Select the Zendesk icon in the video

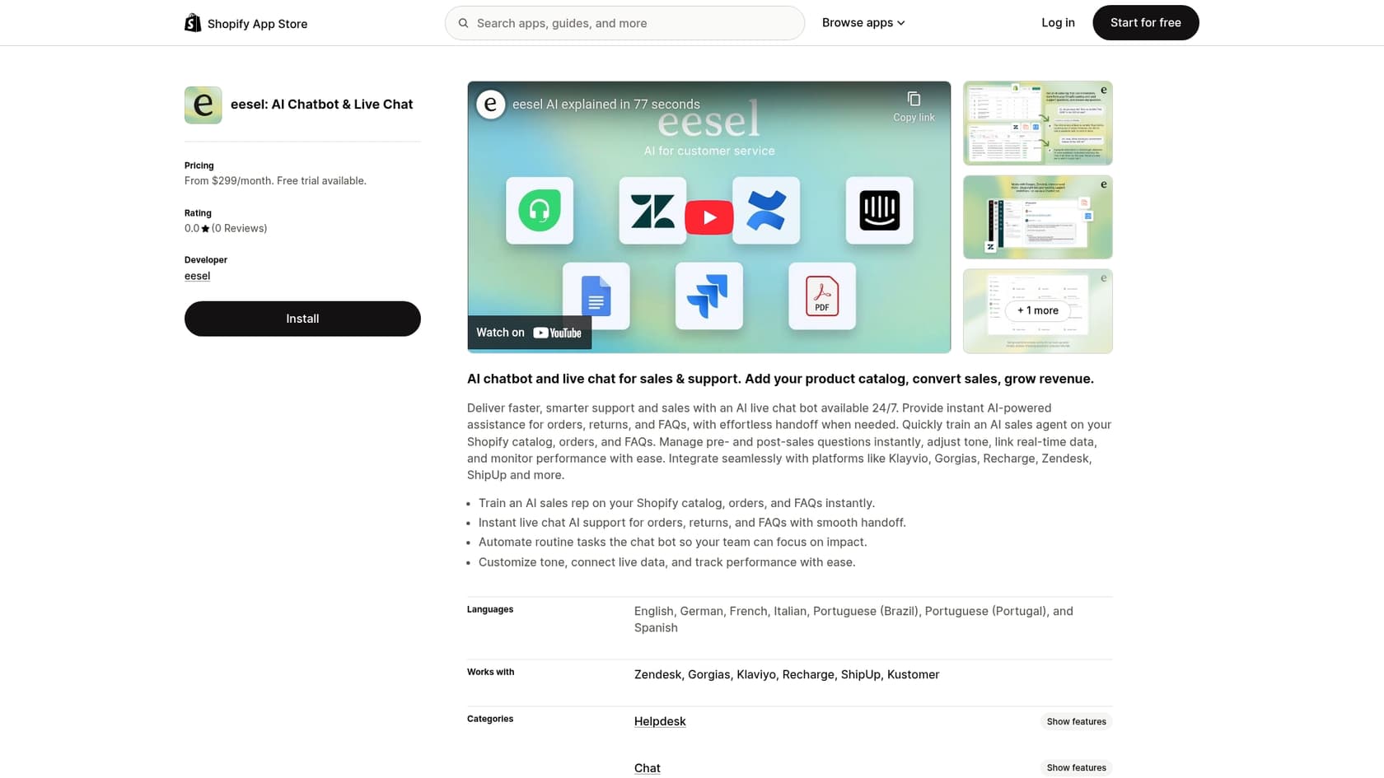click(652, 211)
